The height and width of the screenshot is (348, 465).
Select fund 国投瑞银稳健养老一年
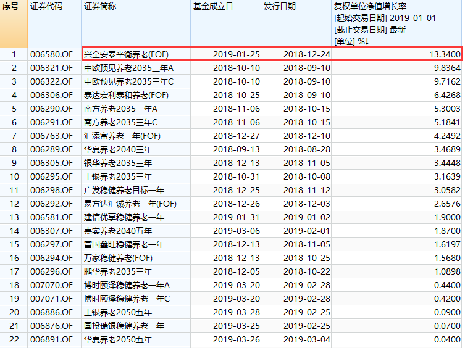pos(124,326)
